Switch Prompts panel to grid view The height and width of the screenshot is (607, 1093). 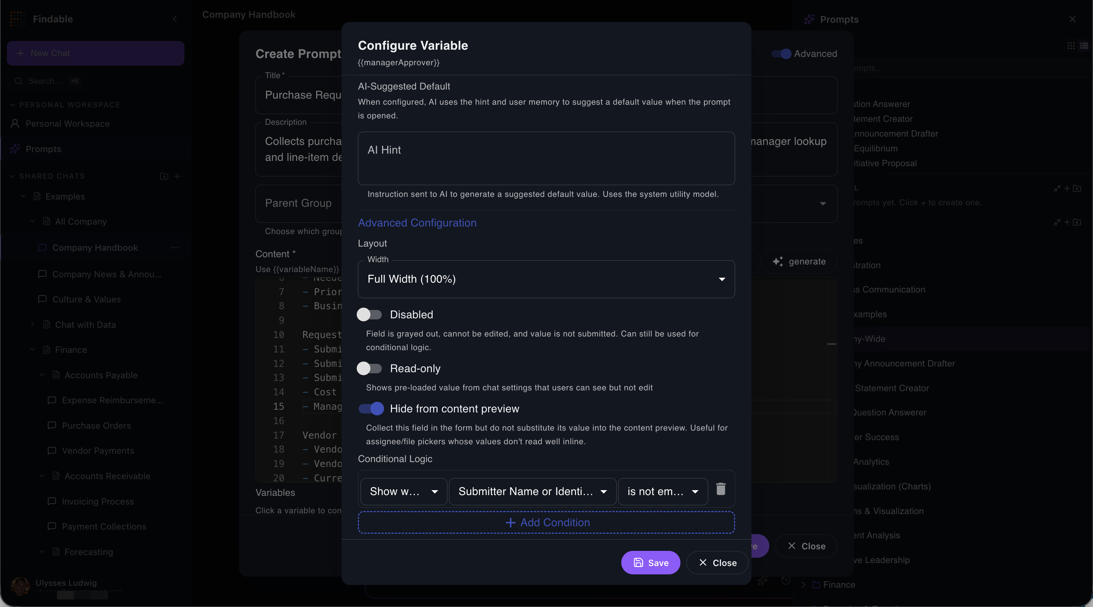(1071, 46)
